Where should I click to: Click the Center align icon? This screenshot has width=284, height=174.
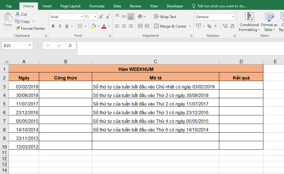click(124, 26)
